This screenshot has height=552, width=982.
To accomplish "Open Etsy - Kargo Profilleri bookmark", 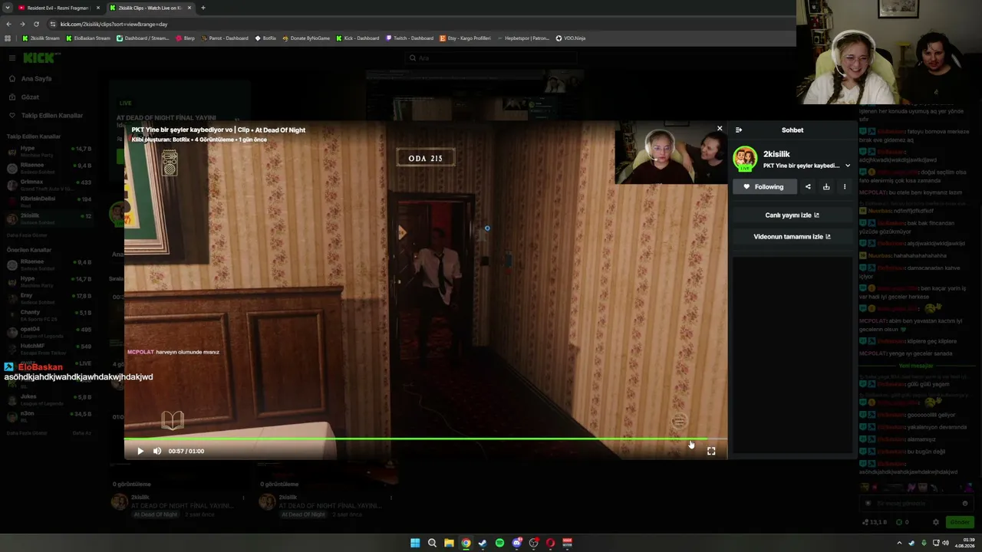I will tap(465, 38).
